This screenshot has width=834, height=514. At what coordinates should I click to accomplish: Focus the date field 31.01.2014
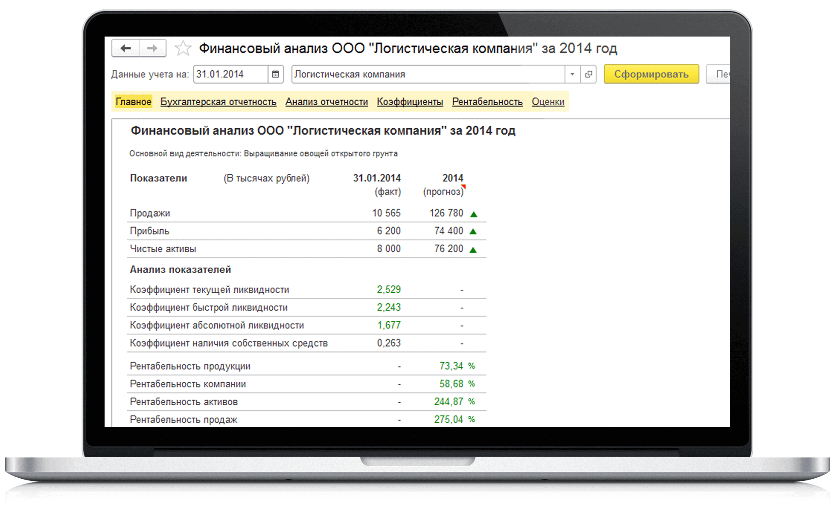(x=231, y=74)
